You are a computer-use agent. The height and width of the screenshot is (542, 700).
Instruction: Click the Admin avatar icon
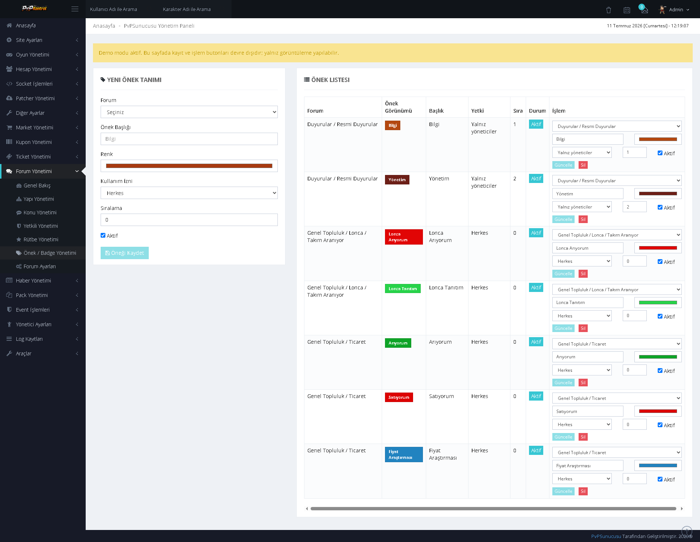tap(662, 9)
